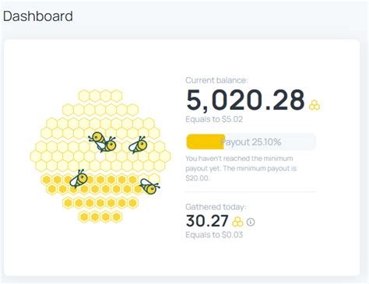Click the minimum payout $20.00 notice text
The height and width of the screenshot is (284, 369).
[241, 168]
